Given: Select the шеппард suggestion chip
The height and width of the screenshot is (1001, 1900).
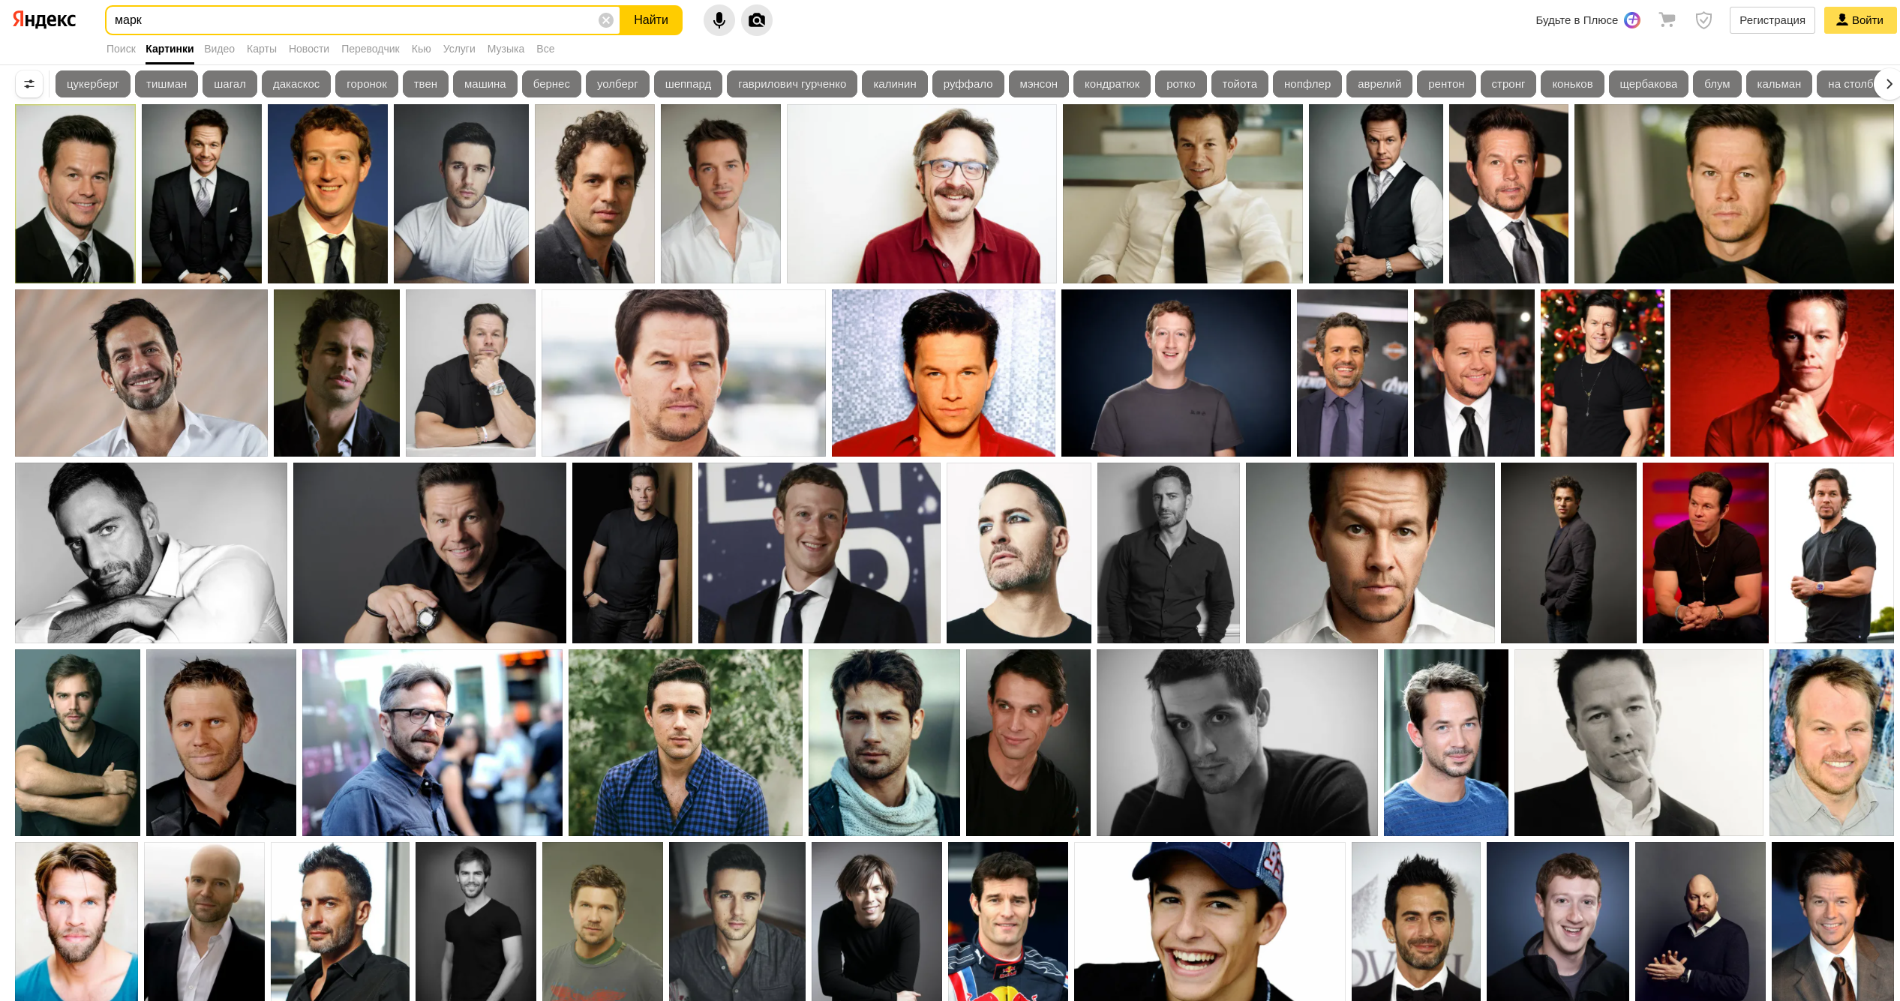Looking at the screenshot, I should (x=688, y=84).
